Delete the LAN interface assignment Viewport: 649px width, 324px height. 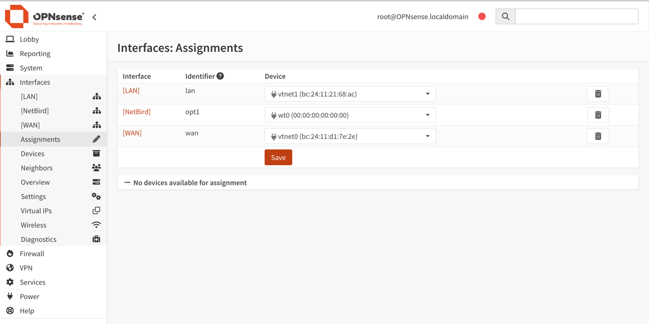click(598, 94)
